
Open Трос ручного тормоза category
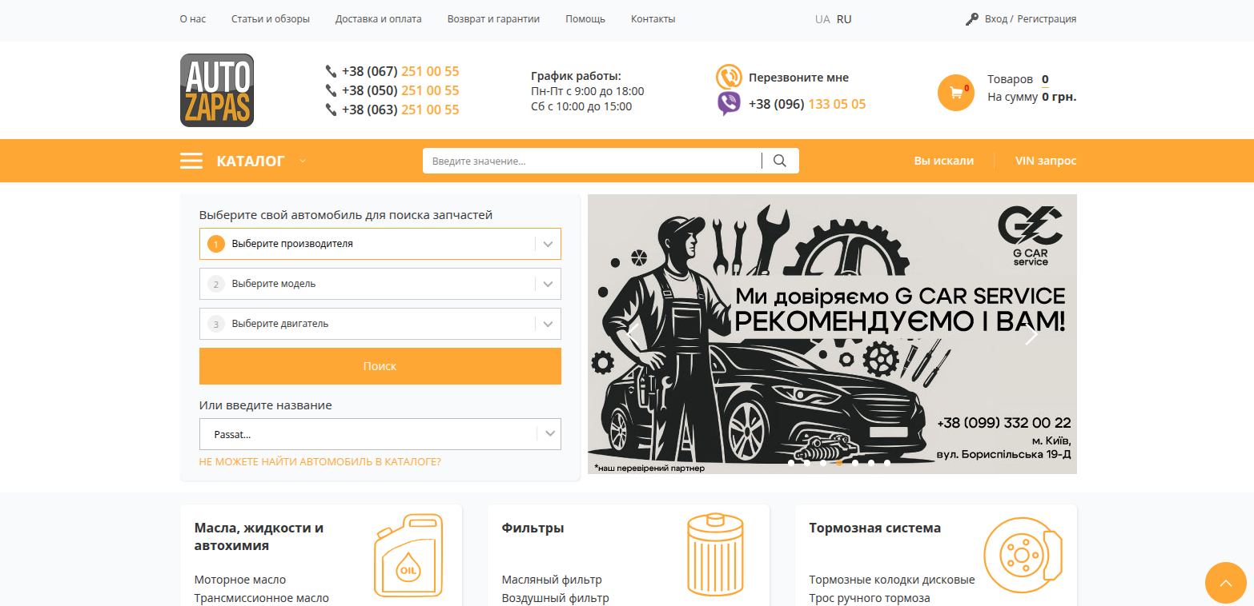pyautogui.click(x=870, y=598)
